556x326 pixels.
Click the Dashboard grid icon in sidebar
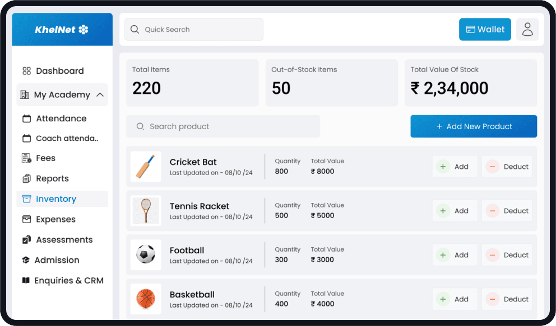(26, 70)
